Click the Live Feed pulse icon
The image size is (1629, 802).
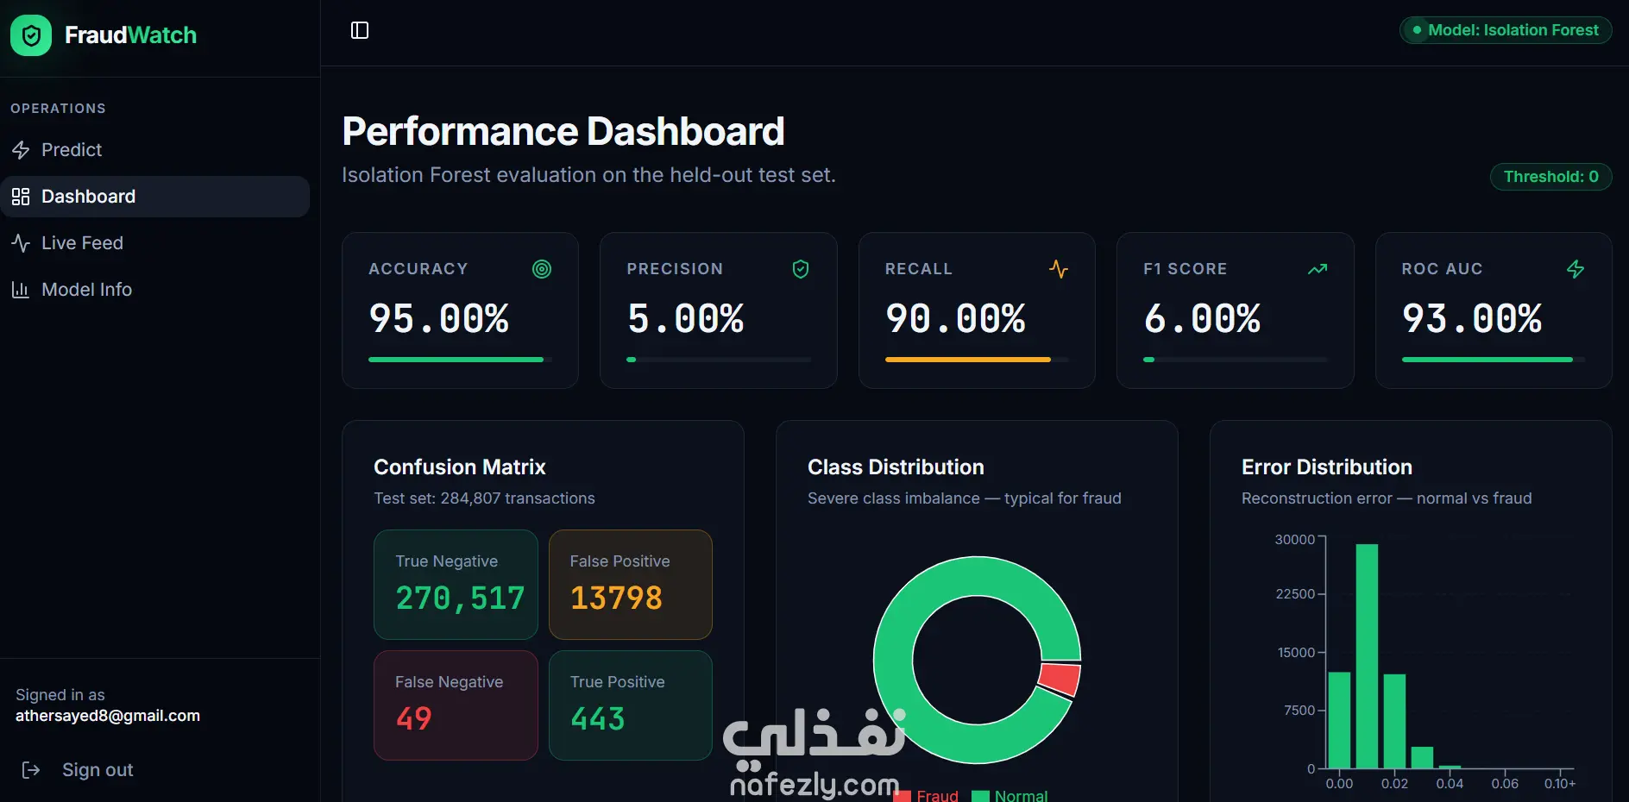coord(21,243)
